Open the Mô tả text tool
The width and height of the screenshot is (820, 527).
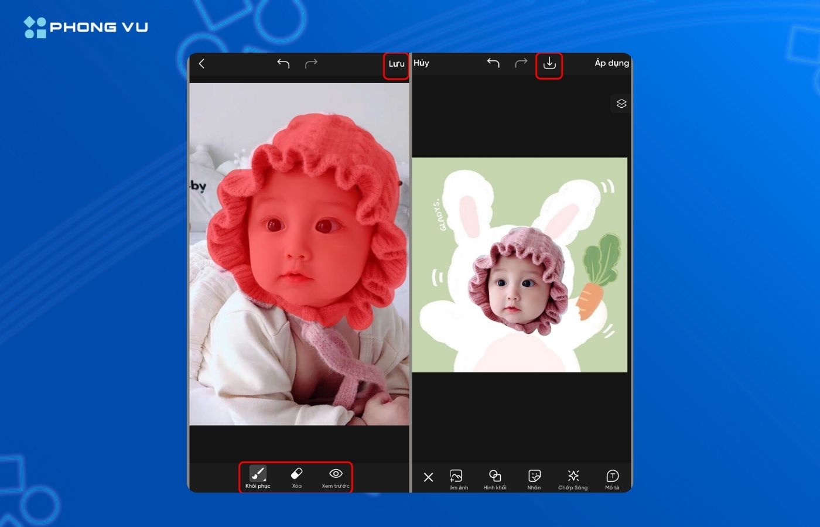(612, 479)
